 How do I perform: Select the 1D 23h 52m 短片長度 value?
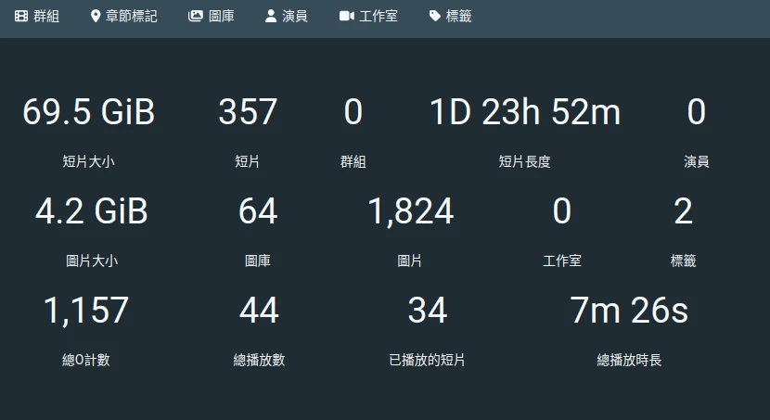coord(525,112)
